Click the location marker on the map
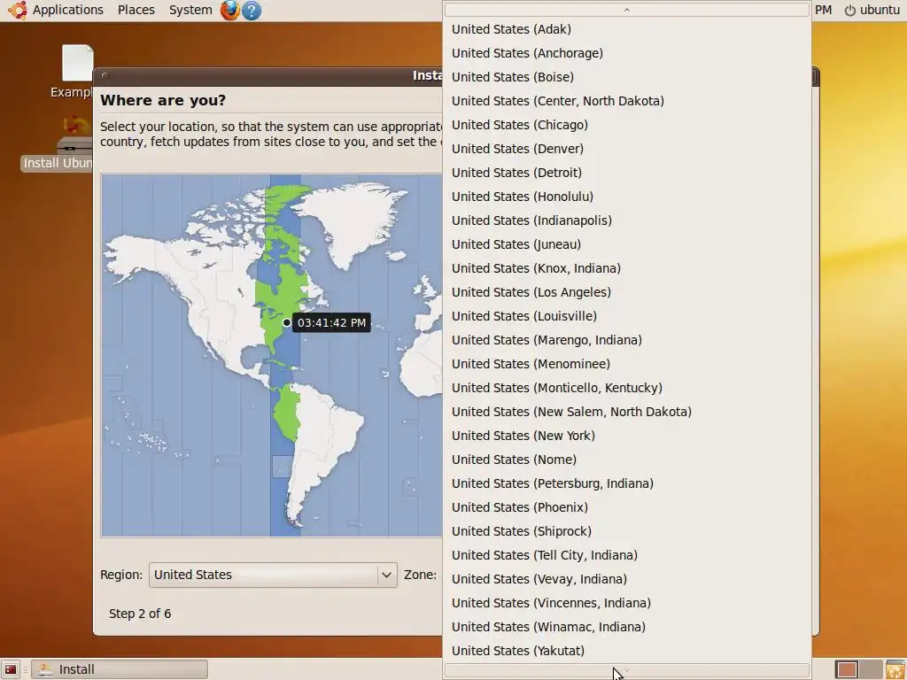907x680 pixels. tap(286, 322)
